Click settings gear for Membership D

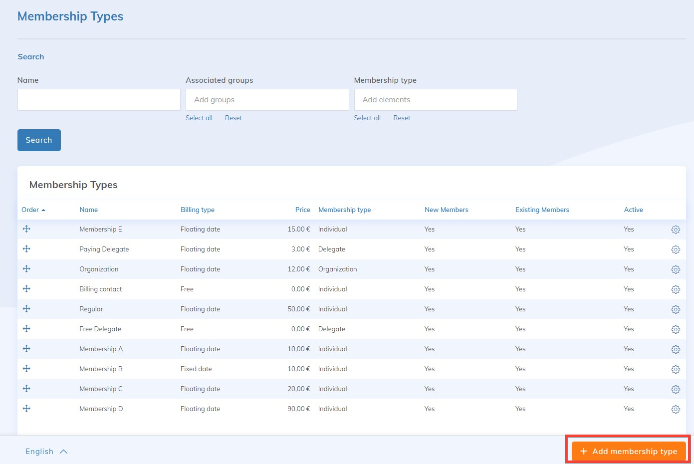click(676, 409)
